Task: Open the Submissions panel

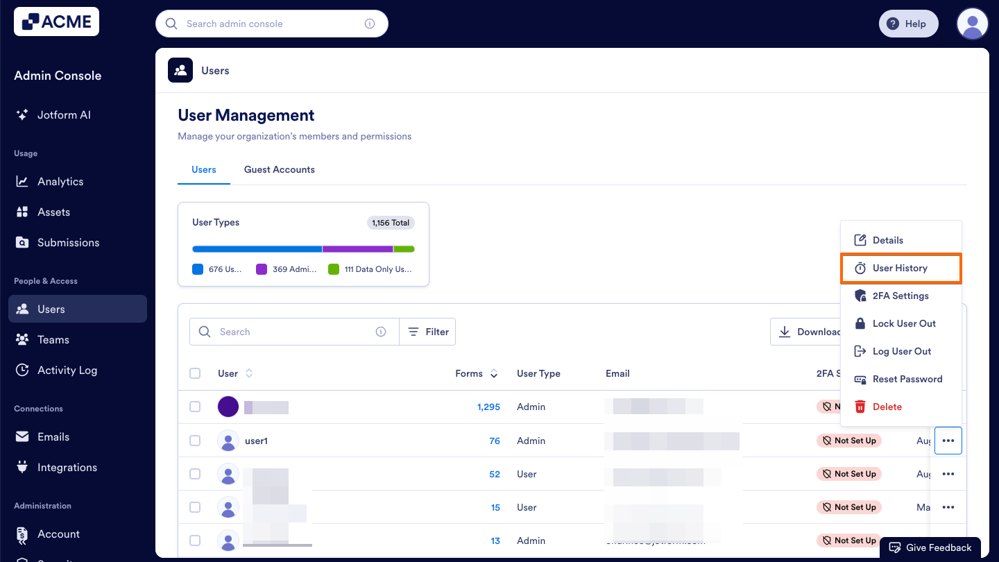Action: click(67, 242)
